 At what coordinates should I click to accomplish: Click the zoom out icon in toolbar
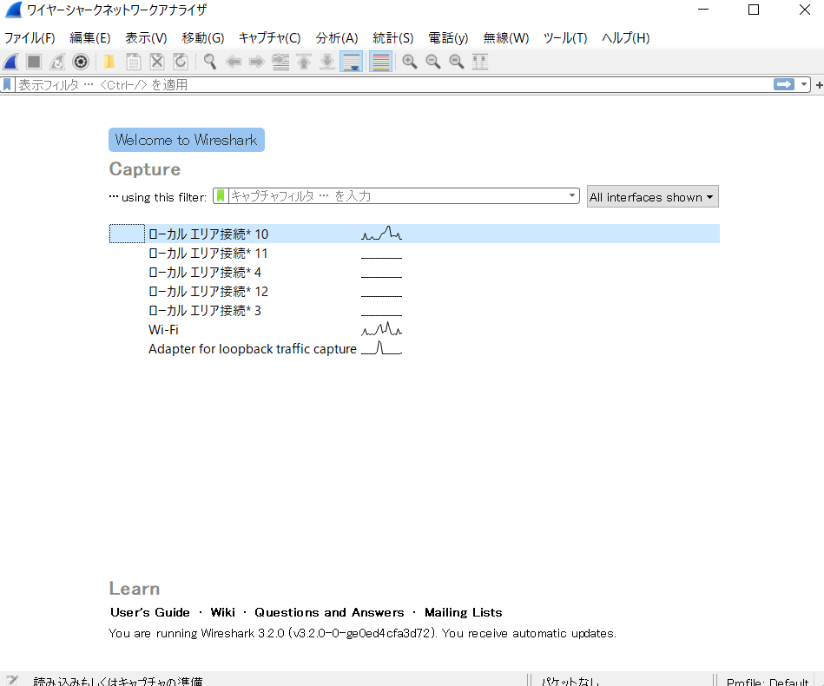tap(433, 62)
